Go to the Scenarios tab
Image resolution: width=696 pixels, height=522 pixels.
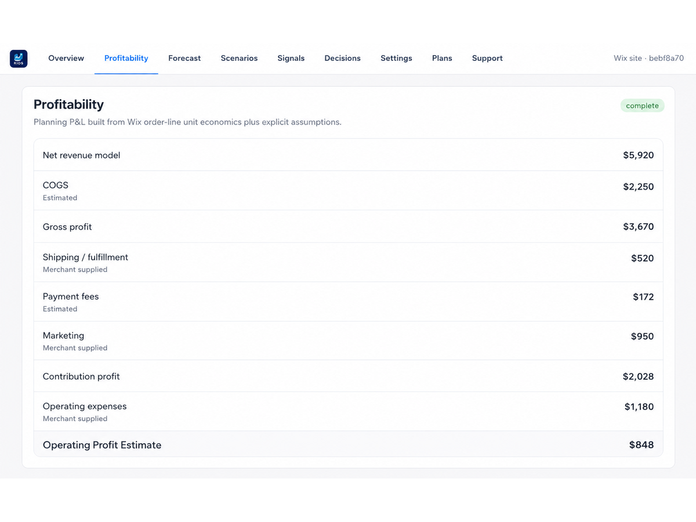(x=239, y=58)
